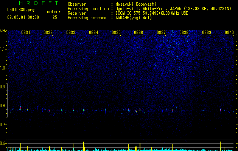Click the 0836 time marker
The height and width of the screenshot is (151, 238).
138,32
